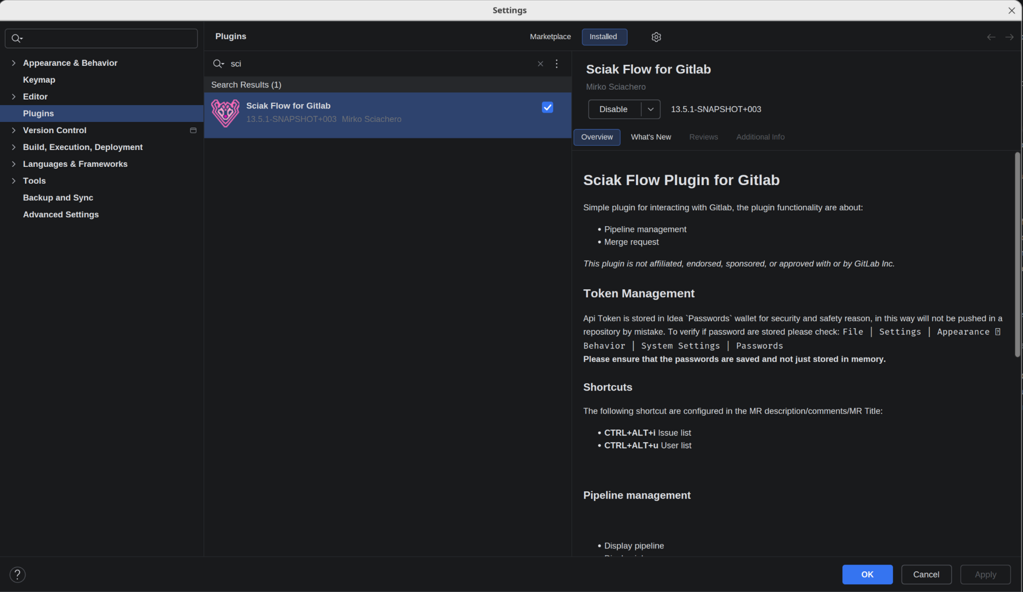This screenshot has width=1023, height=592.
Task: Expand Appearance & Behavior section
Action: point(14,63)
